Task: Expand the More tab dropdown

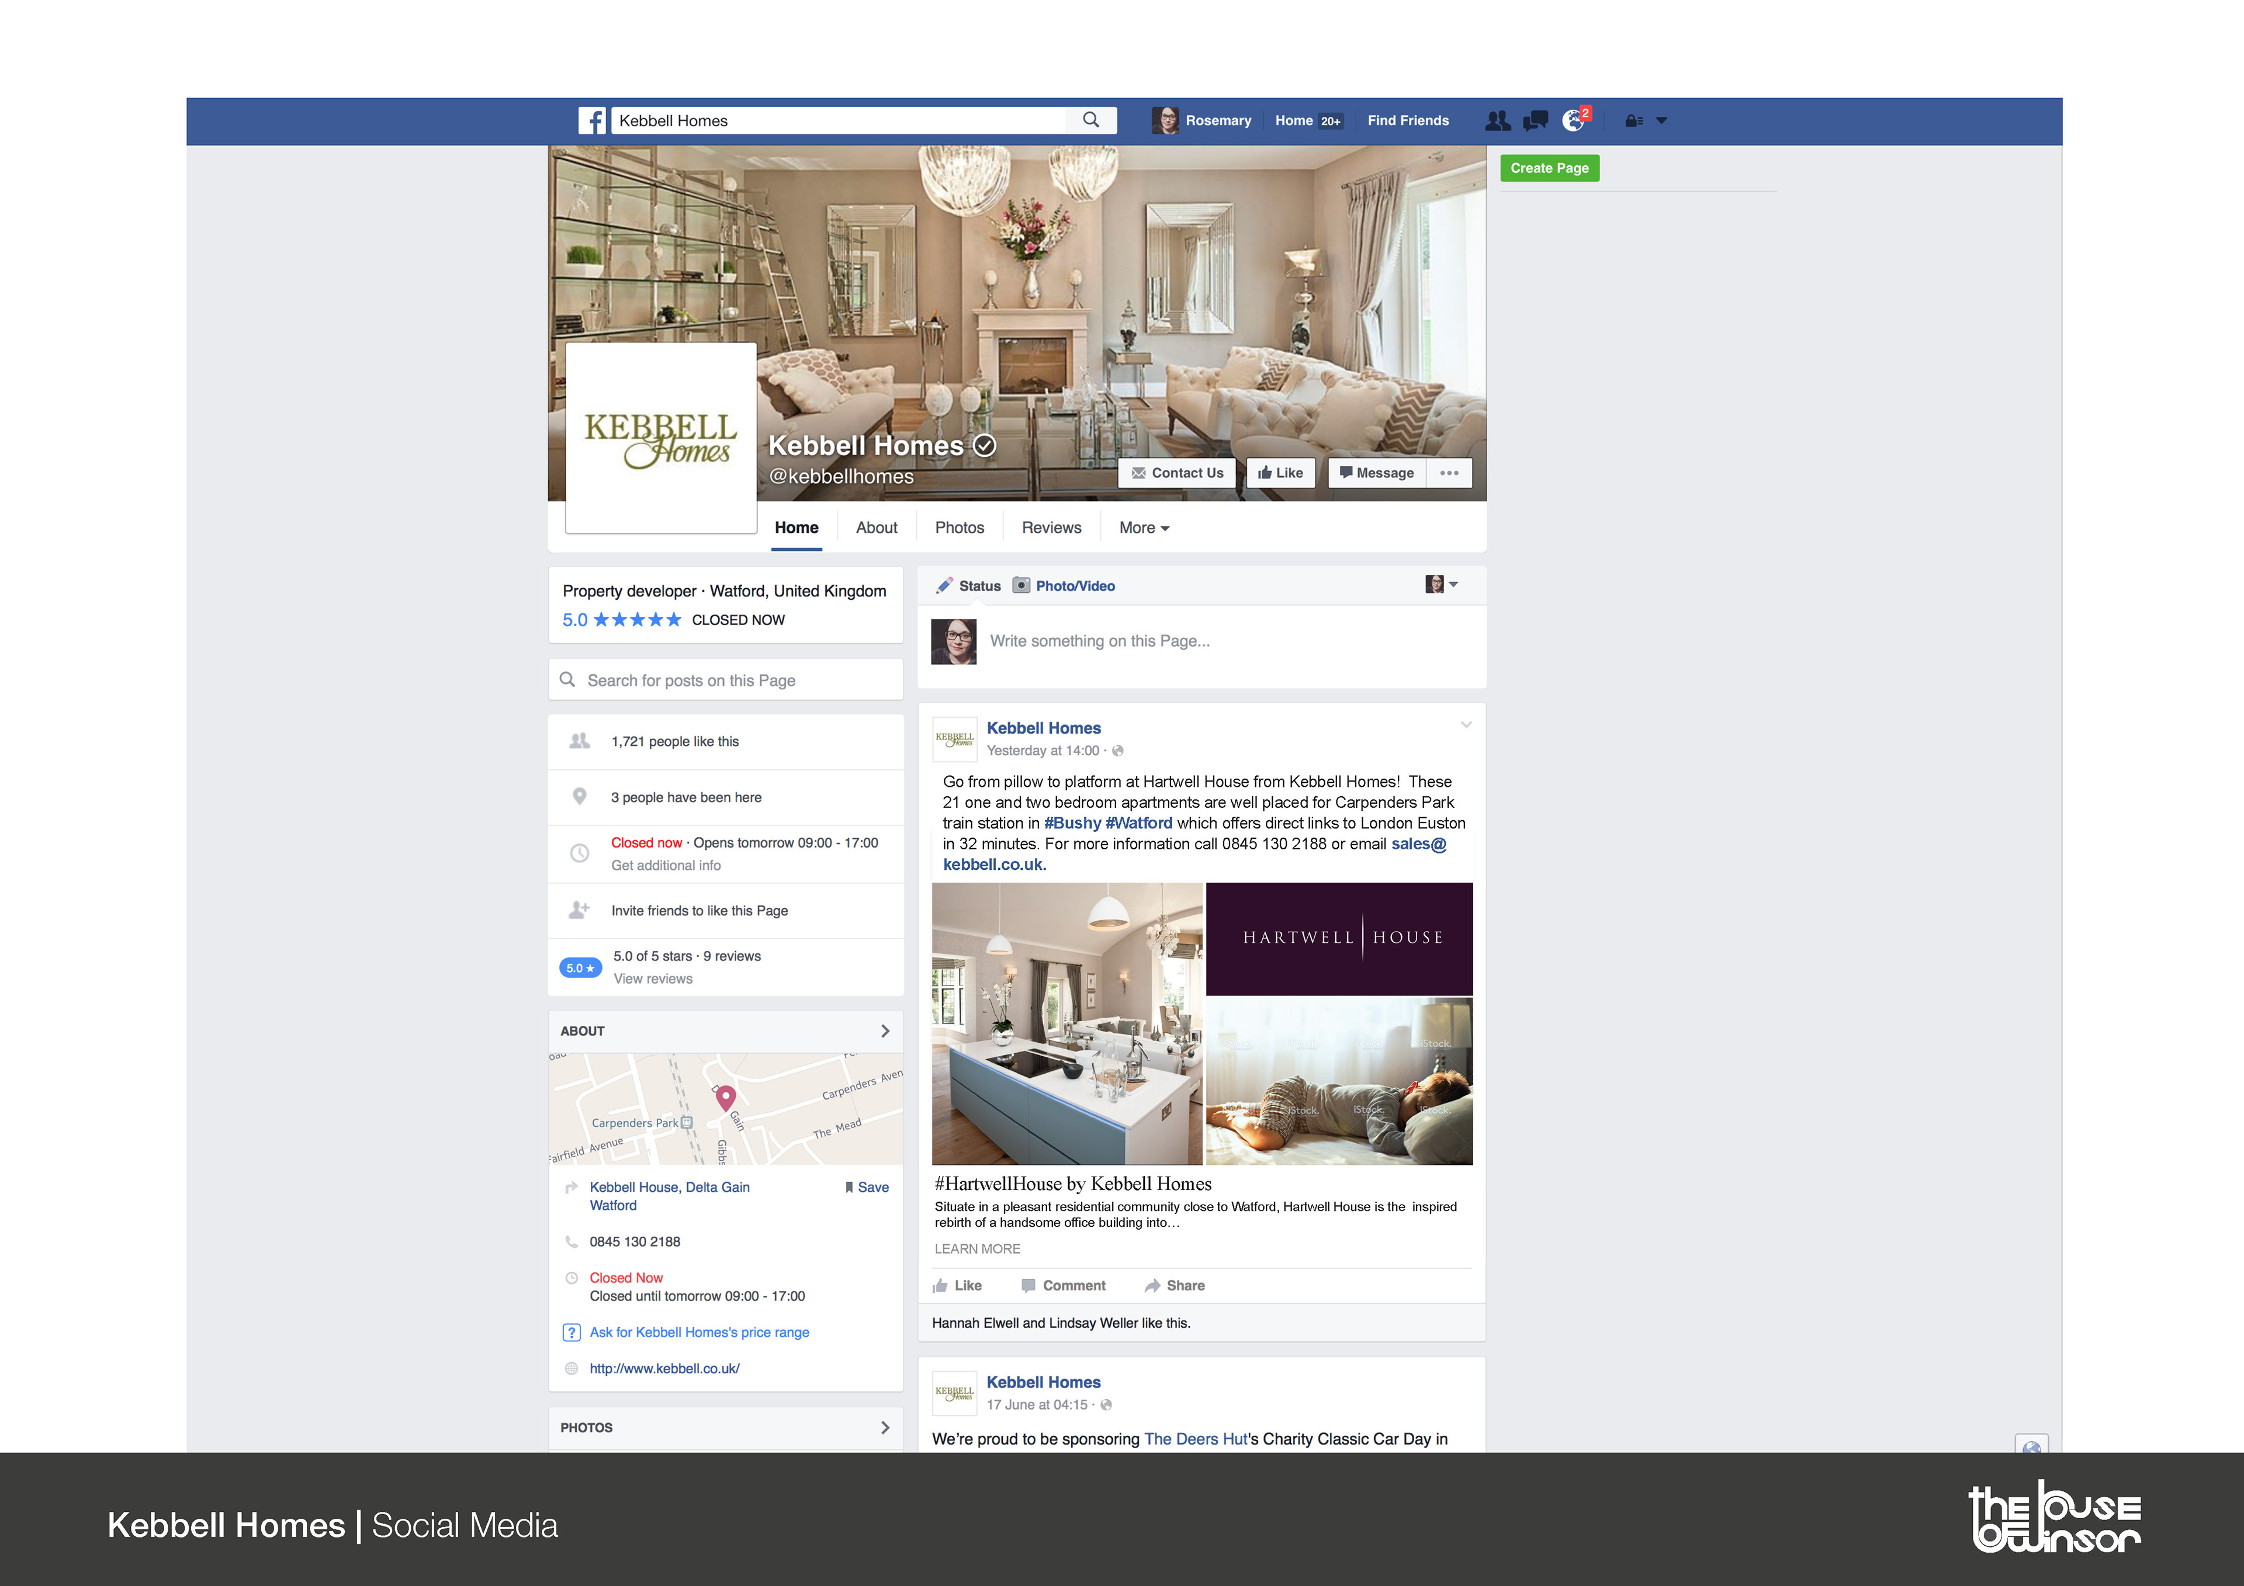Action: click(1144, 527)
